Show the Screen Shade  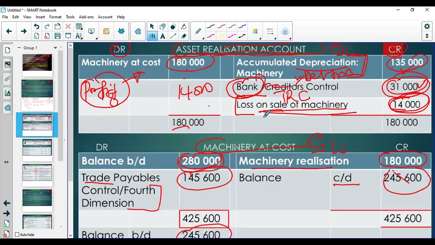point(68,36)
